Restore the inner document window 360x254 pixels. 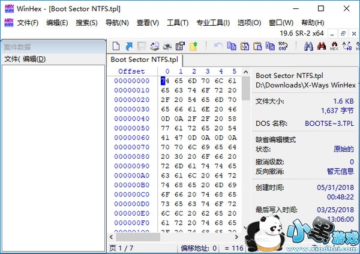(343, 34)
